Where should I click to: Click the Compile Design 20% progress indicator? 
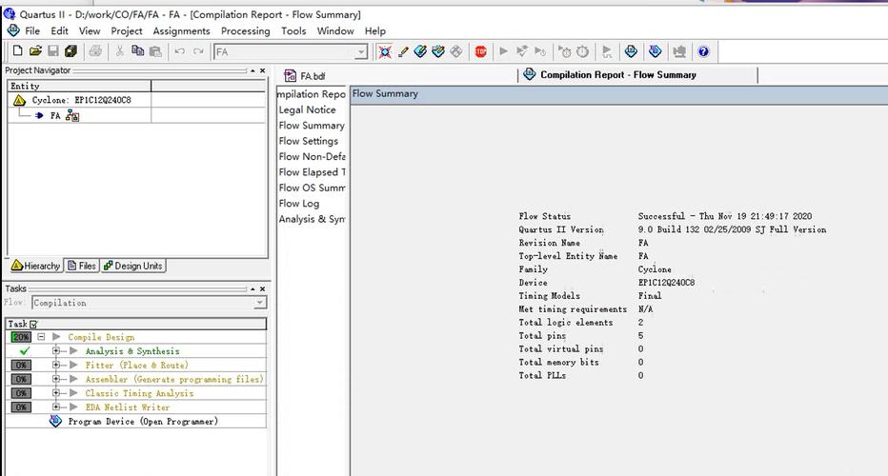21,337
